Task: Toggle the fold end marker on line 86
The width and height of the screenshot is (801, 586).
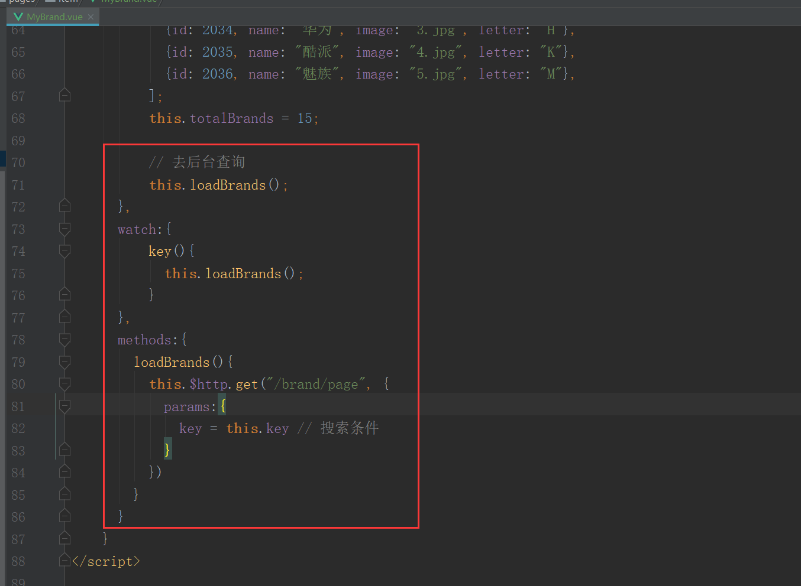Action: (x=65, y=516)
